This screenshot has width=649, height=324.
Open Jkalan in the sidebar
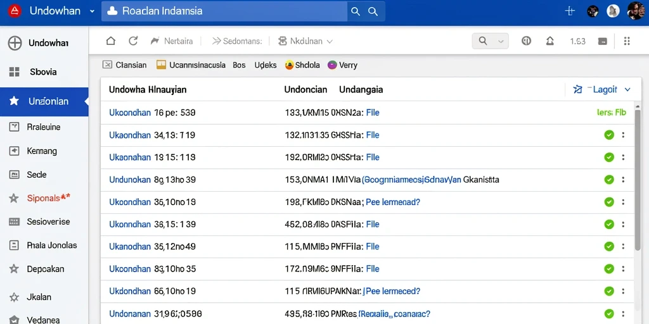click(x=44, y=297)
